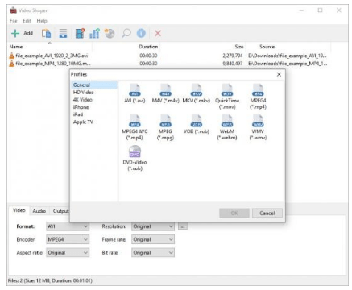Click the disc burn toolbar icon
Viewport: 352px width, 290px height.
click(x=110, y=33)
